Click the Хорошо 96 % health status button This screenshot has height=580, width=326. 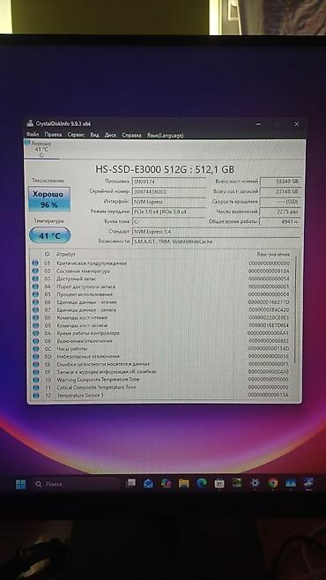pyautogui.click(x=49, y=199)
